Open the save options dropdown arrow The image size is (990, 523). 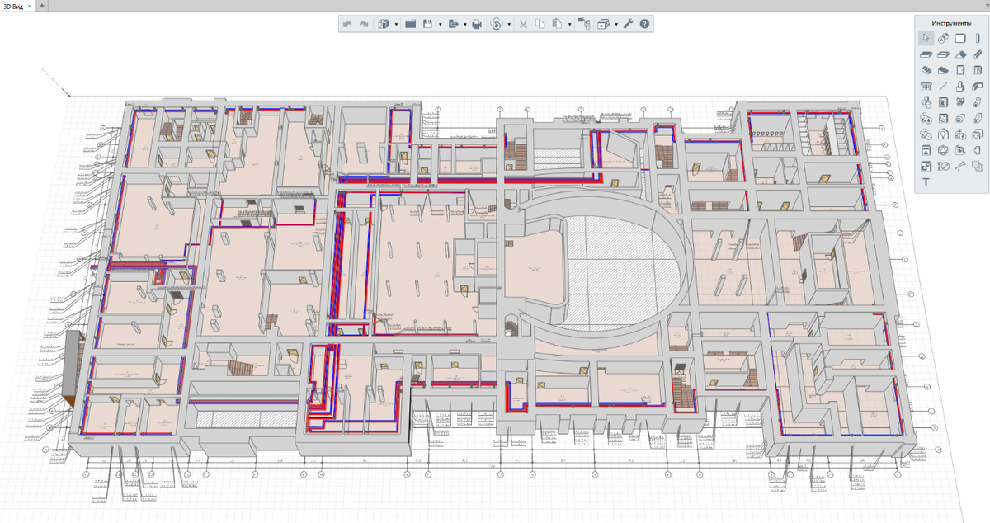point(441,24)
